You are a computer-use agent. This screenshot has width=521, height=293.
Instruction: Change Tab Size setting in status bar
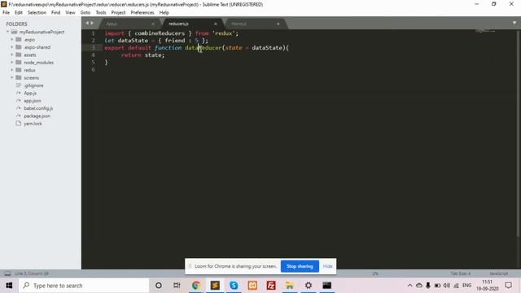(460, 273)
